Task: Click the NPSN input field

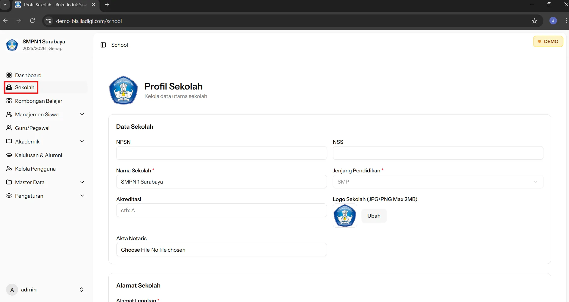Action: [221, 153]
